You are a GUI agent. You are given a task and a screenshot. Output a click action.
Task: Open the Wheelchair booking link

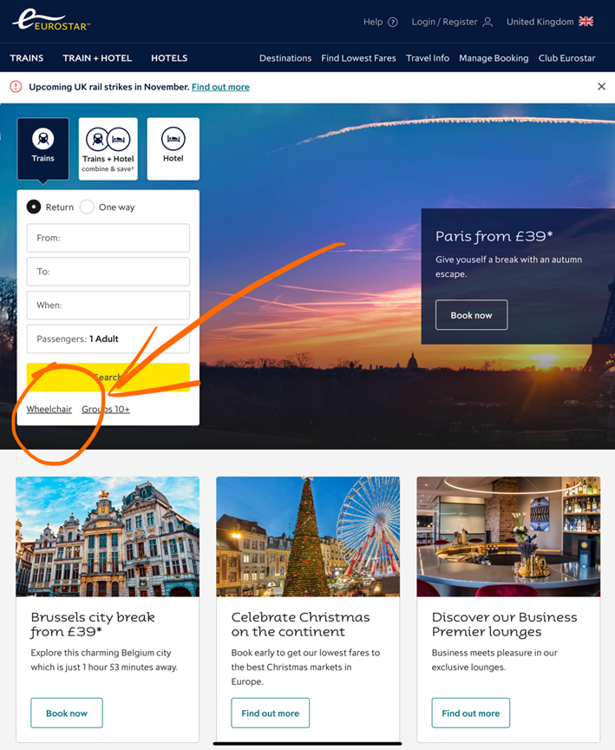point(49,410)
